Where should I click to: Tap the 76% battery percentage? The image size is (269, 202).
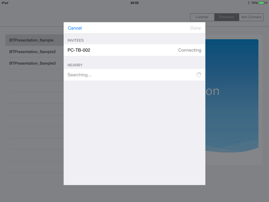click(x=254, y=3)
